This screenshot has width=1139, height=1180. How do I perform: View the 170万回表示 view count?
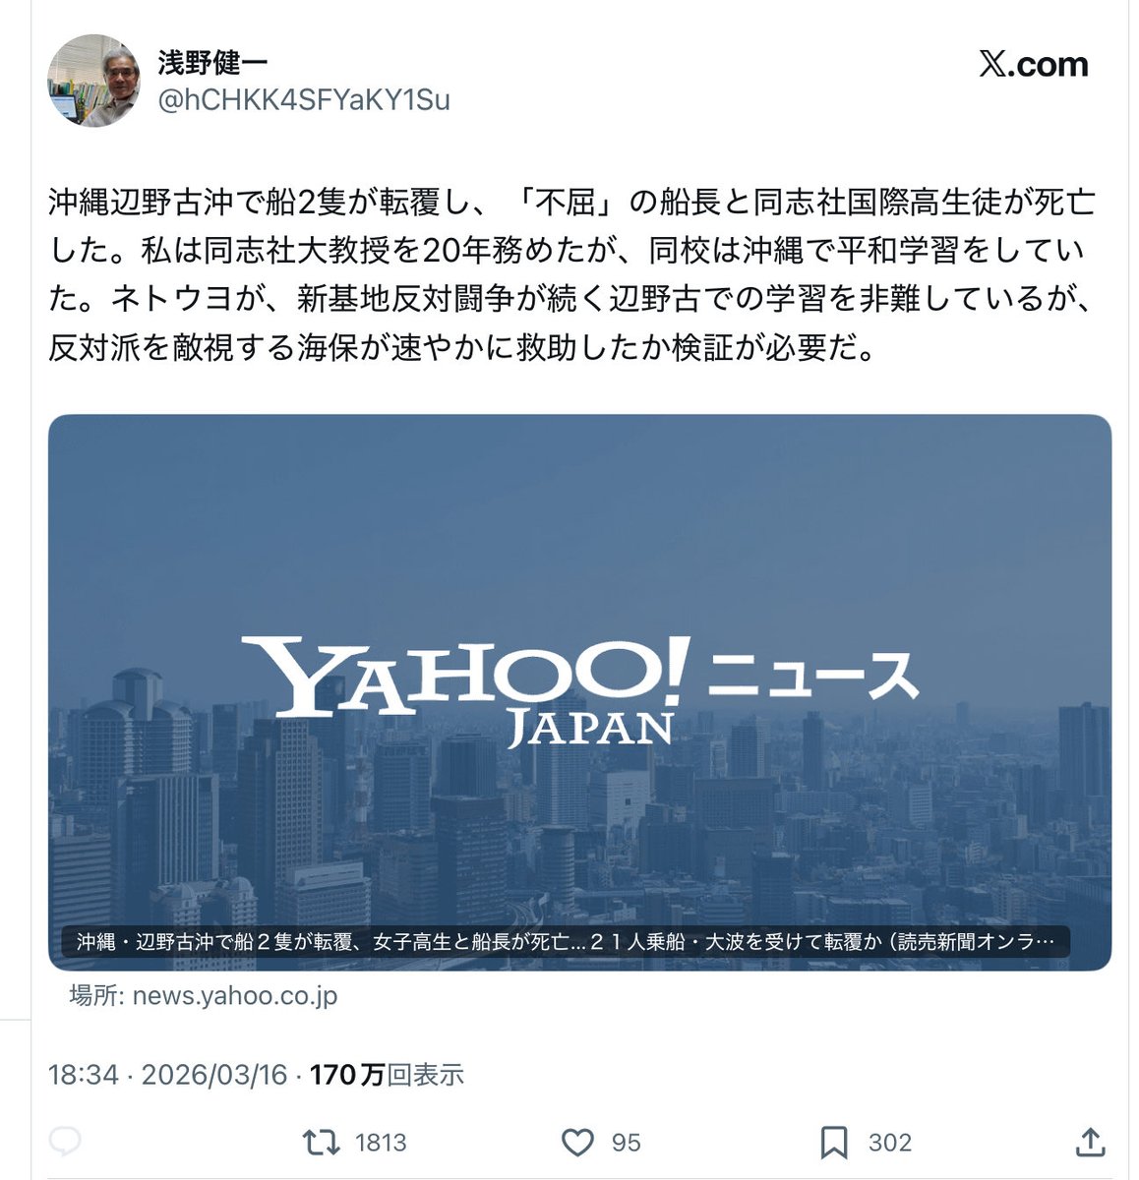(x=387, y=1075)
